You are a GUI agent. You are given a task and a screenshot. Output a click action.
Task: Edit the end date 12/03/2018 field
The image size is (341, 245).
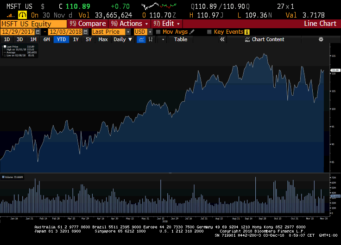(x=66, y=32)
